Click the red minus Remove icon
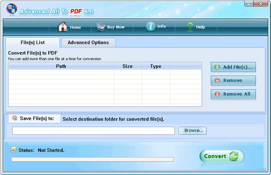Screen dimensions: 271x175 (217, 80)
